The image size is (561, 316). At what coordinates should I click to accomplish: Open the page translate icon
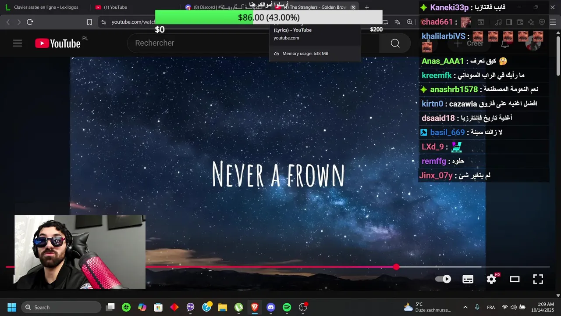click(x=397, y=22)
